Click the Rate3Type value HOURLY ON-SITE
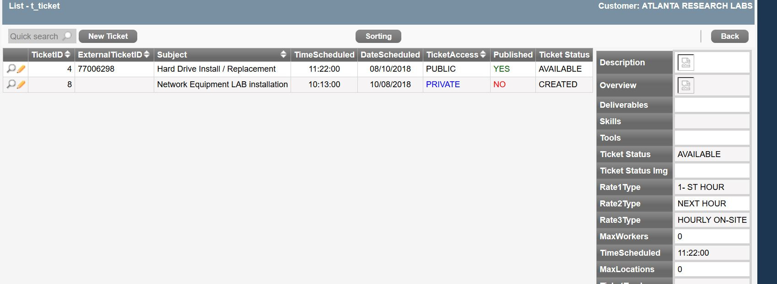The image size is (777, 284). (712, 220)
